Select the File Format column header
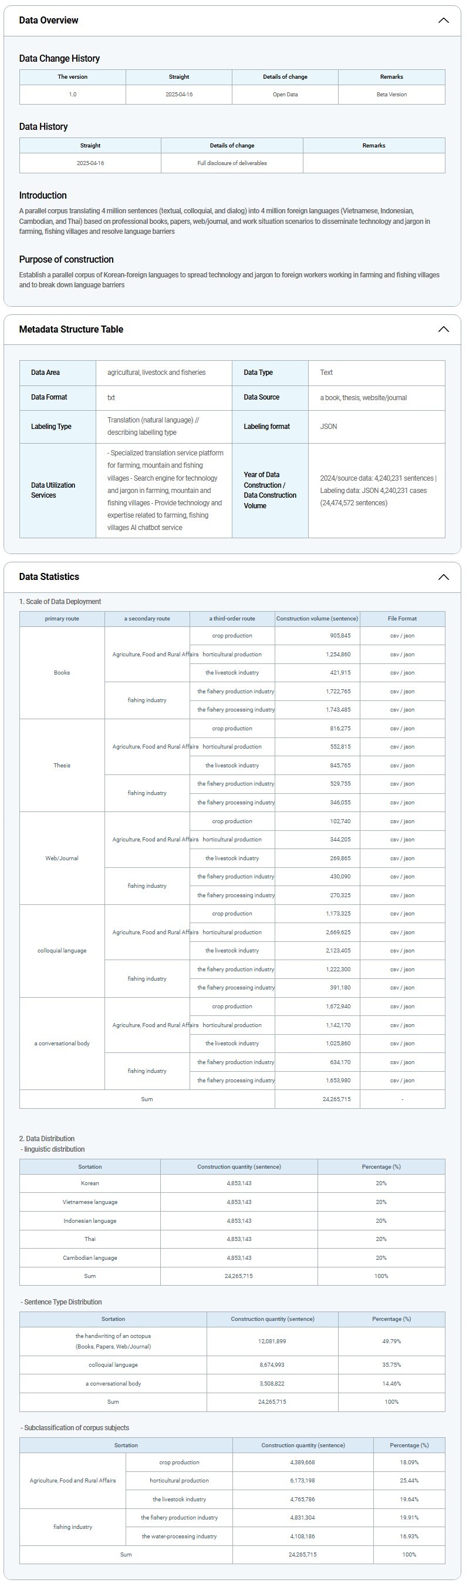The image size is (466, 1583). pyautogui.click(x=402, y=619)
